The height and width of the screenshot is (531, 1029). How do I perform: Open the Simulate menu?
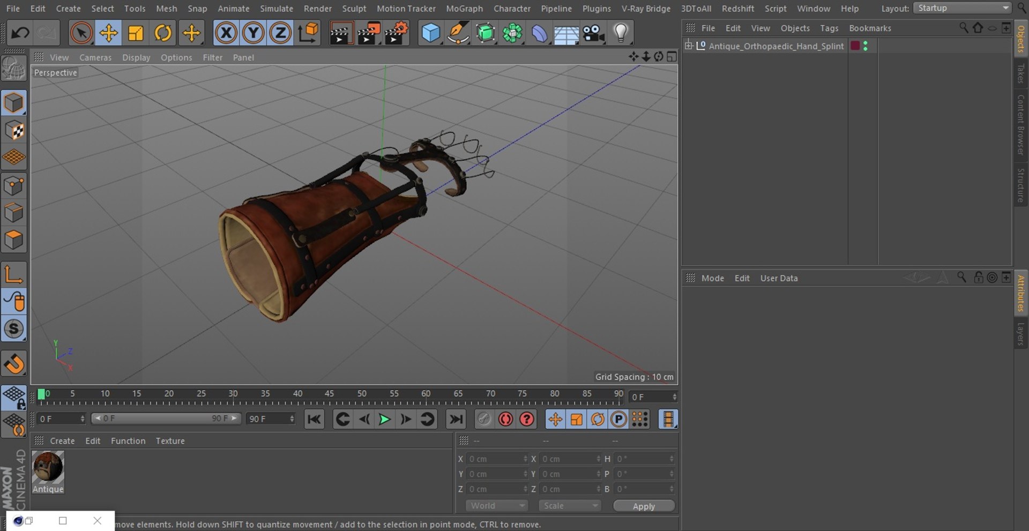pos(277,9)
